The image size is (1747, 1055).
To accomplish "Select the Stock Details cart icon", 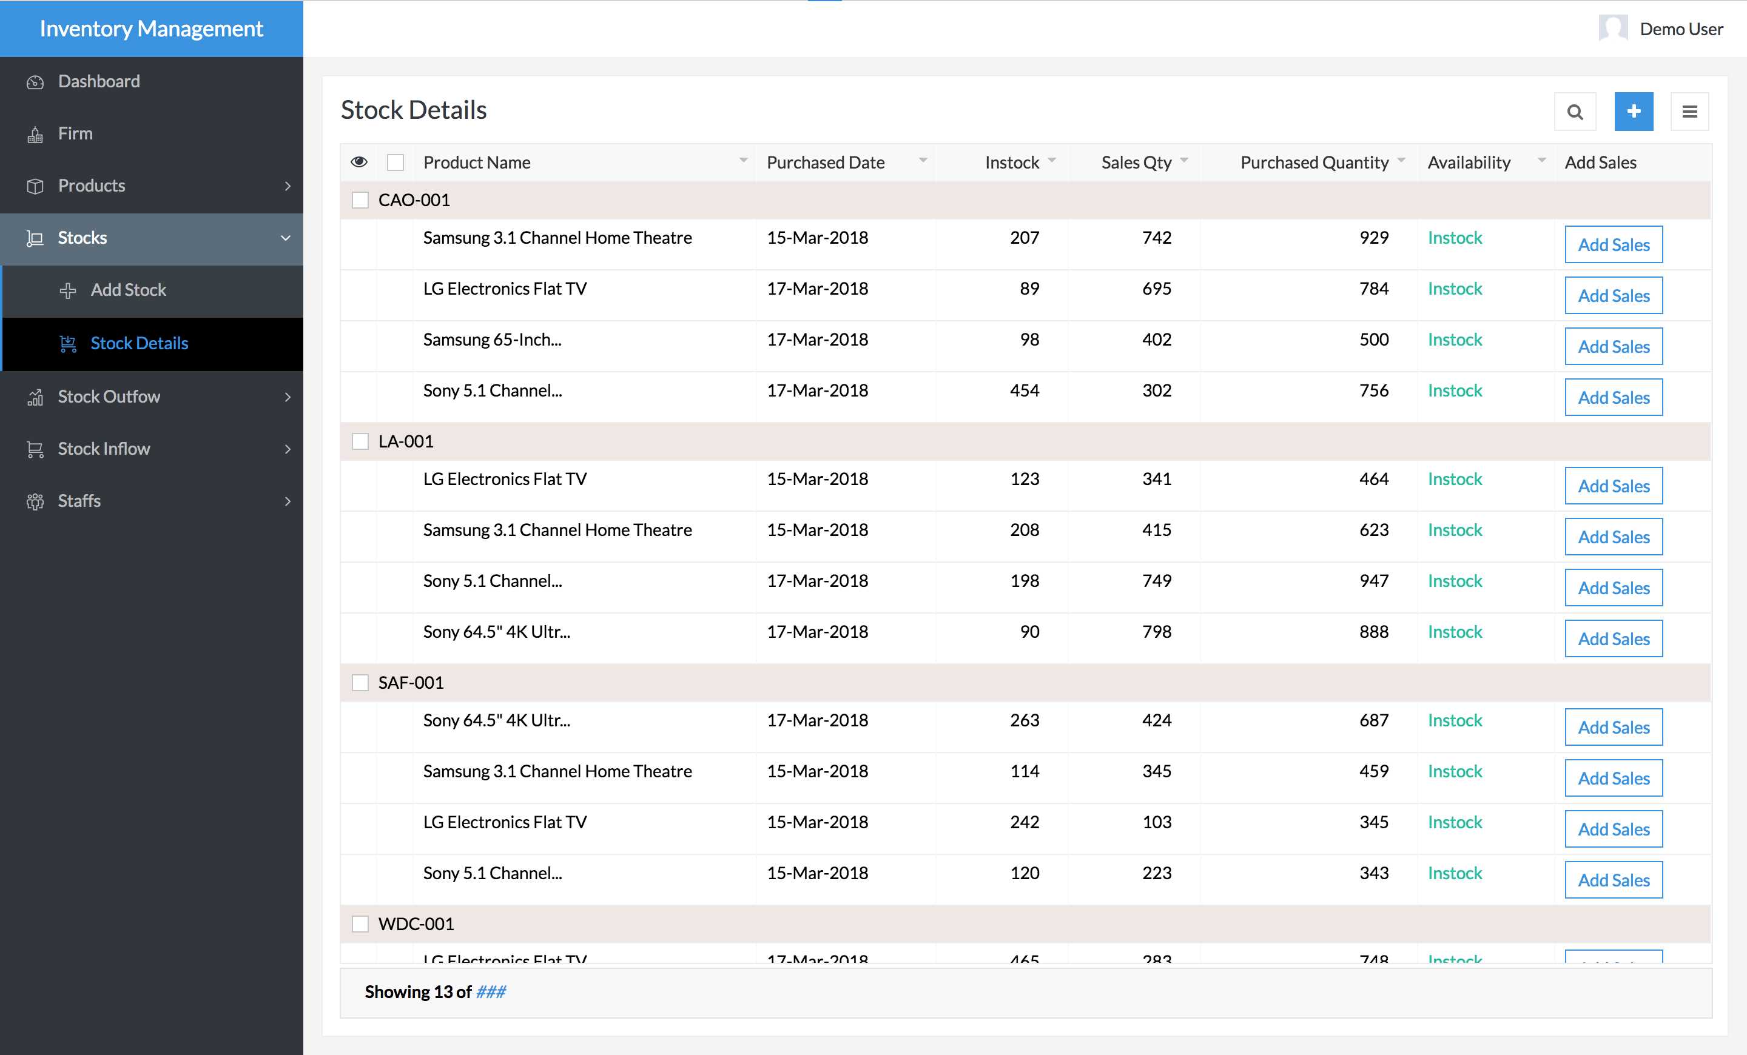I will 68,344.
